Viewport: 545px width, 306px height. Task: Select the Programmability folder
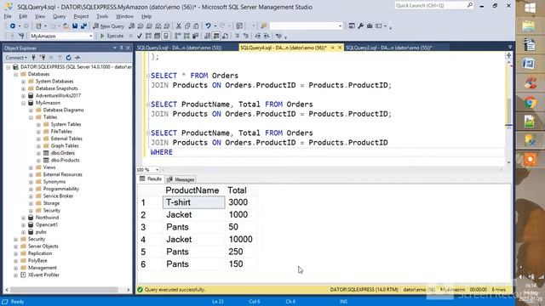[60, 189]
